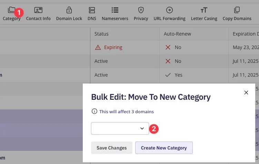259x164 pixels.
Task: Sort by the Status column header
Action: coord(101,34)
